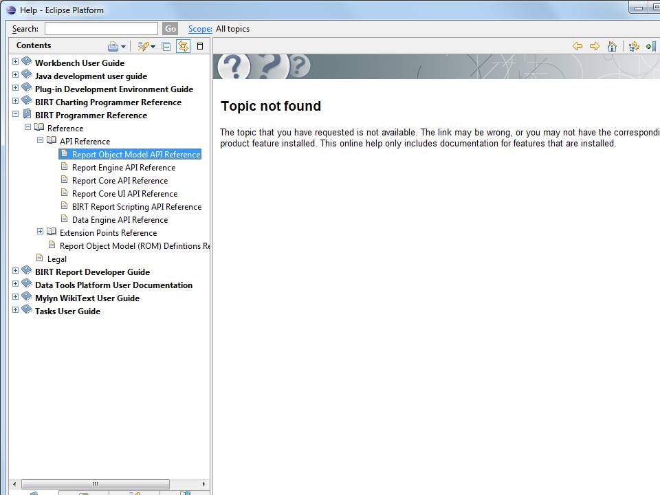Open Report Core UI API Reference topic
This screenshot has width=660, height=495.
[124, 194]
